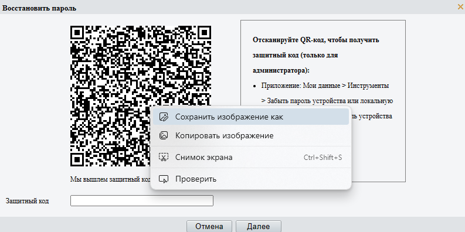This screenshot has height=232, width=465.
Task: Click the Мы вышлем защитный код text
Action: coord(110,179)
